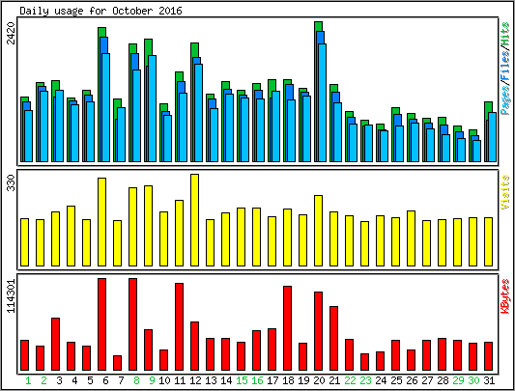Screen dimensions: 515x391
Task: Click the yellow visits bar for day 20
Action: tap(318, 231)
